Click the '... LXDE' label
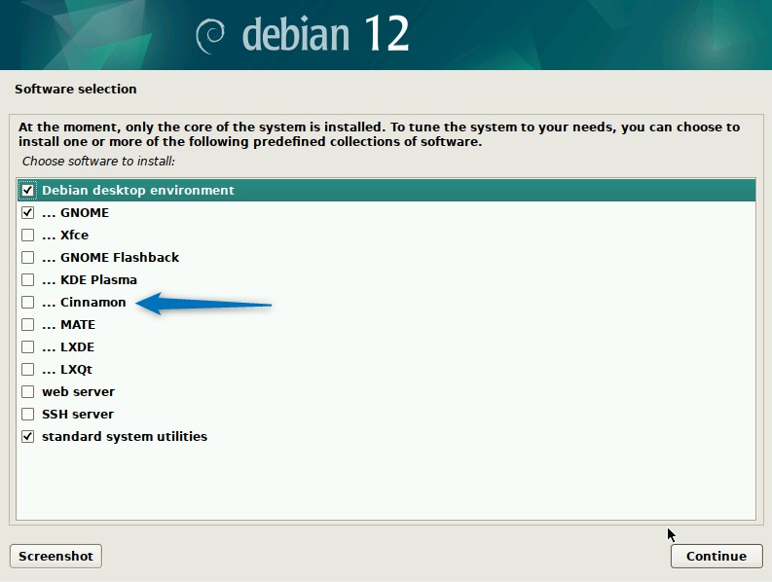This screenshot has height=582, width=772. pyautogui.click(x=68, y=347)
